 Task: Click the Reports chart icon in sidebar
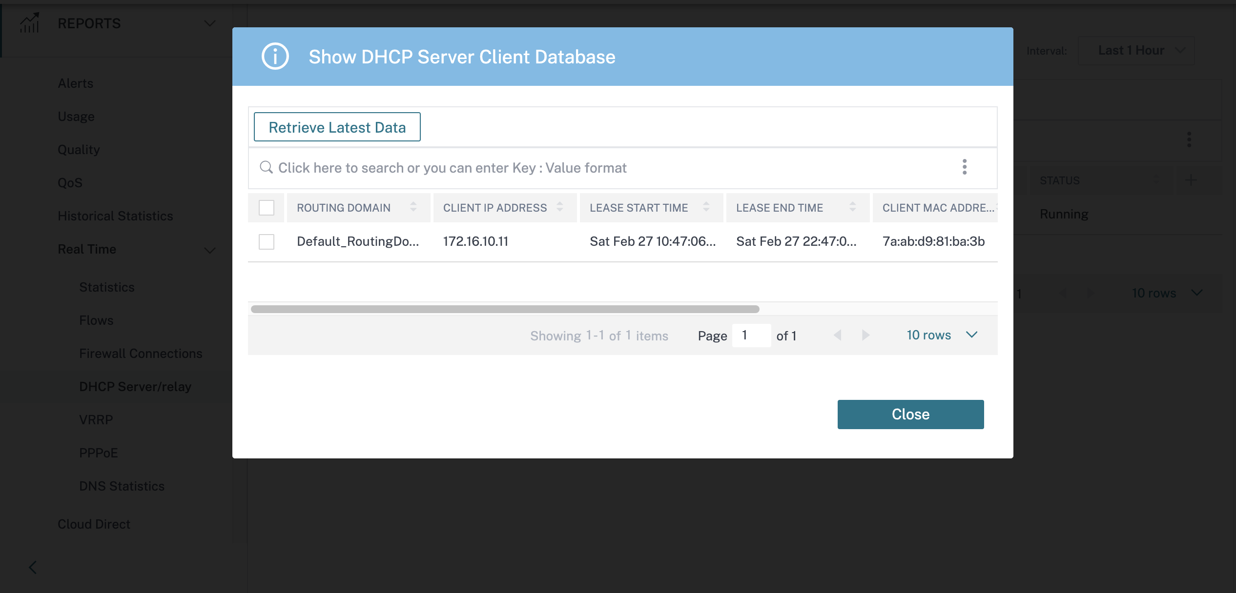coord(30,23)
